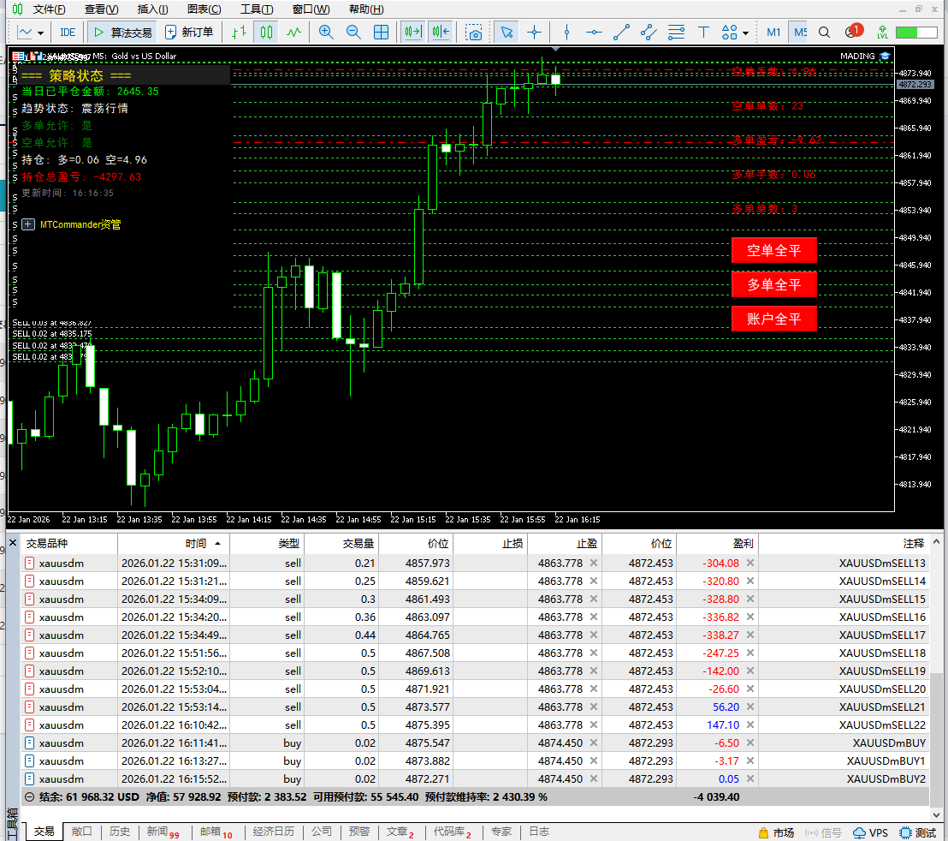
Task: Switch to bar chart display
Action: pos(240,32)
